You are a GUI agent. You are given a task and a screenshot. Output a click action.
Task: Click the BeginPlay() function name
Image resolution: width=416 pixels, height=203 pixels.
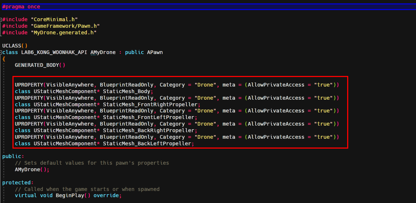[73, 196]
